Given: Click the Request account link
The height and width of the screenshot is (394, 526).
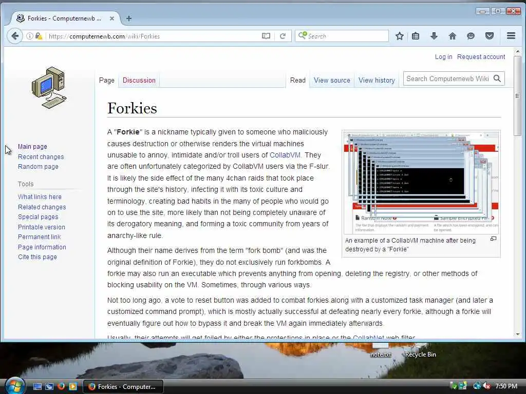Looking at the screenshot, I should pyautogui.click(x=481, y=57).
